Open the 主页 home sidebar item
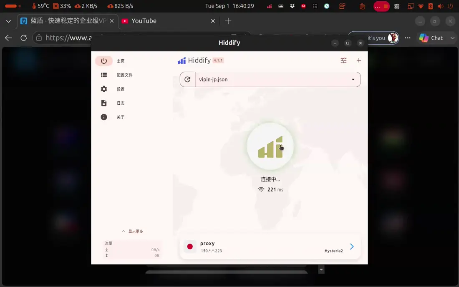The image size is (459, 287). coord(113,61)
